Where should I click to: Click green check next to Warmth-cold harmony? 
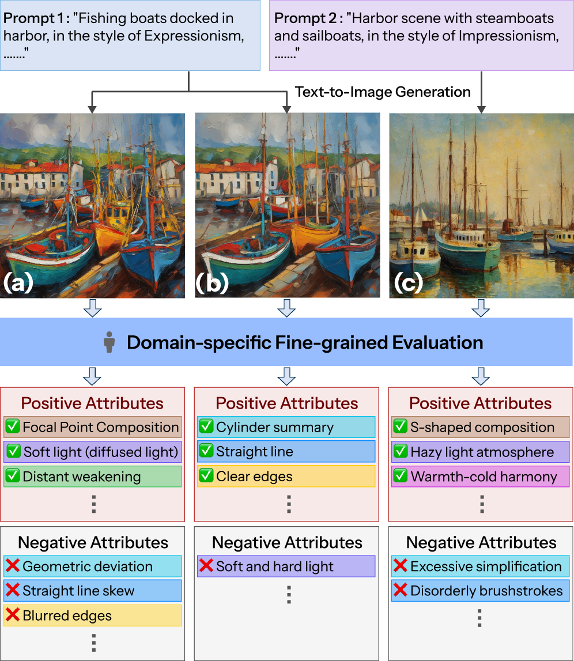click(x=401, y=475)
